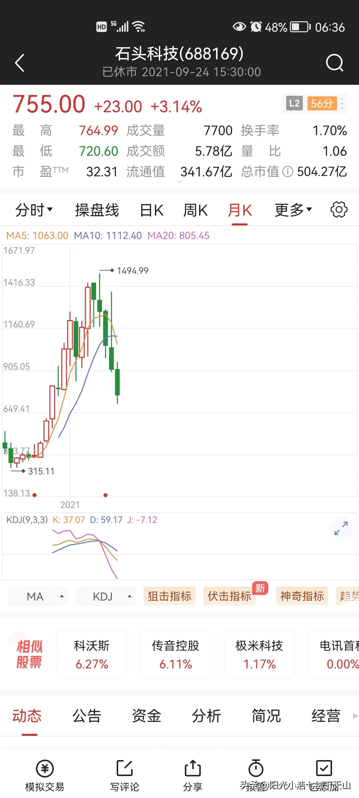Image resolution: width=359 pixels, height=798 pixels.
Task: Tap the status bar Wi-Fi icon
Action: tap(139, 27)
